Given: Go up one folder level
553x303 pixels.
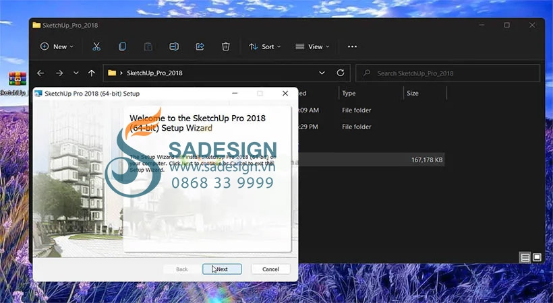Looking at the screenshot, I should click(x=92, y=73).
